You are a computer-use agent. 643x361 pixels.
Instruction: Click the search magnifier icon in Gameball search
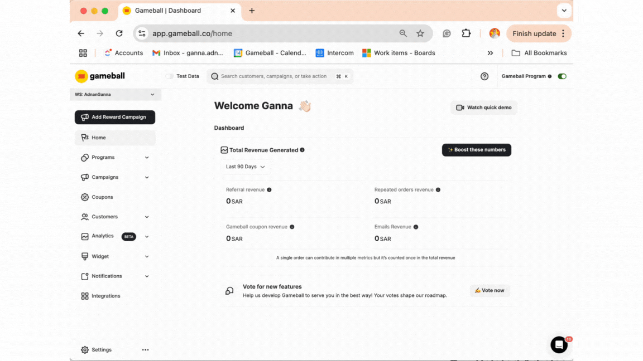pyautogui.click(x=214, y=76)
